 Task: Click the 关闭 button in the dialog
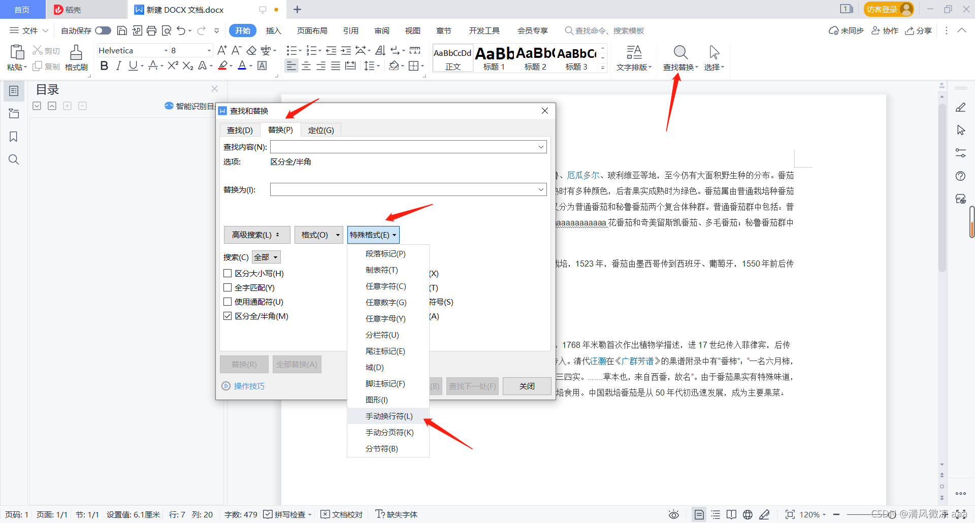[527, 386]
